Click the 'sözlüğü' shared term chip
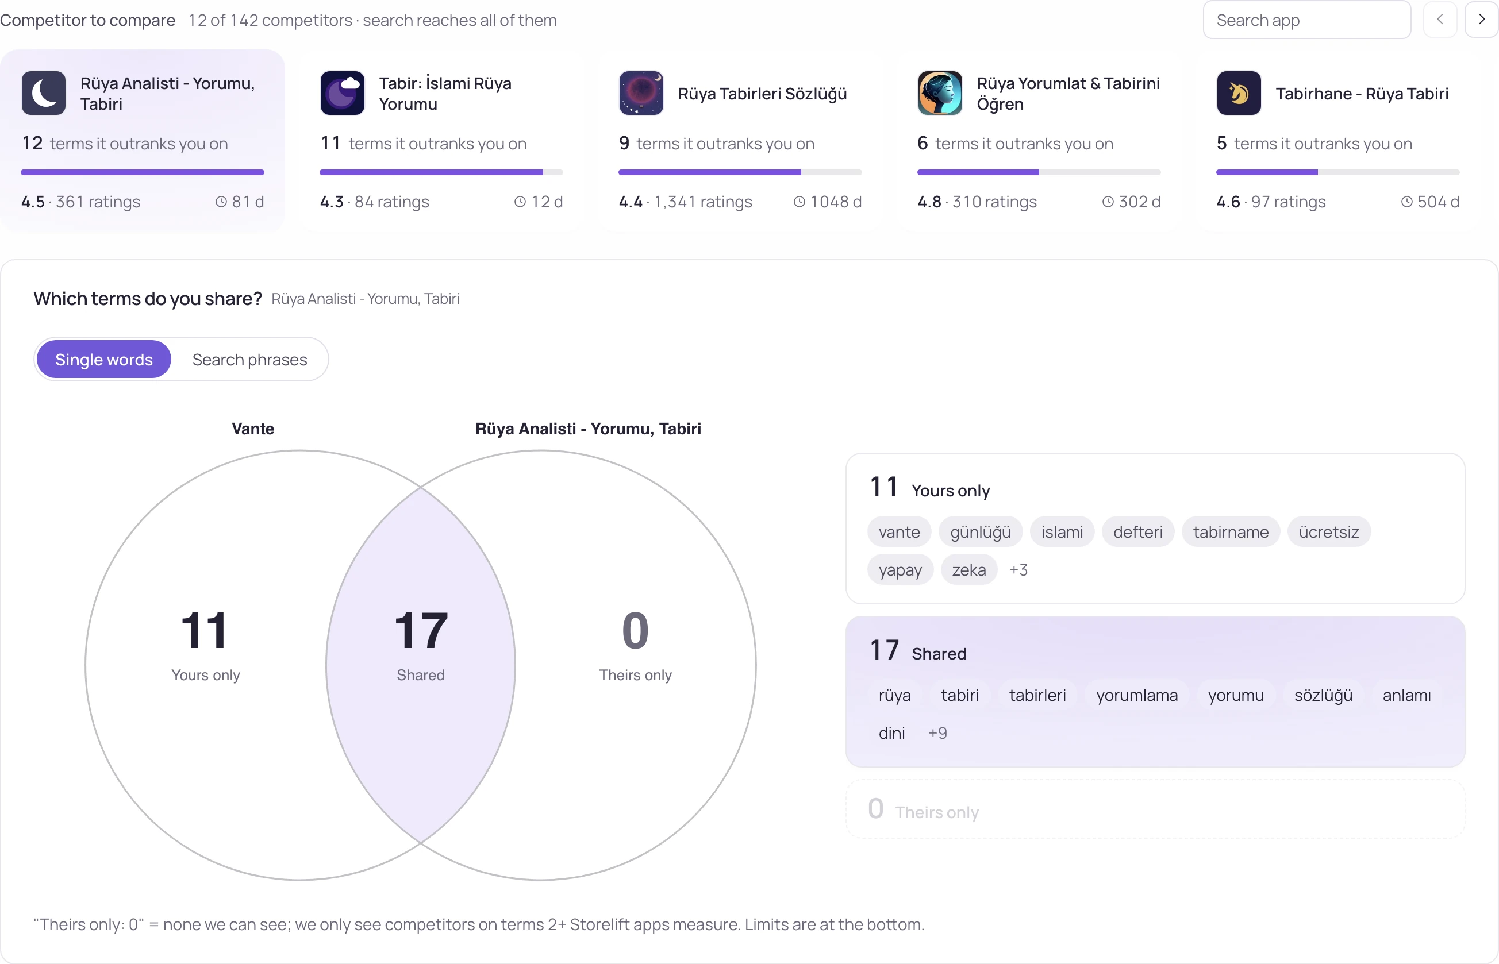This screenshot has width=1499, height=964. click(1323, 696)
